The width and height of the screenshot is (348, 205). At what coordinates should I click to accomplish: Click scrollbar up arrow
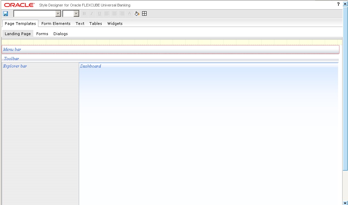pyautogui.click(x=345, y=3)
